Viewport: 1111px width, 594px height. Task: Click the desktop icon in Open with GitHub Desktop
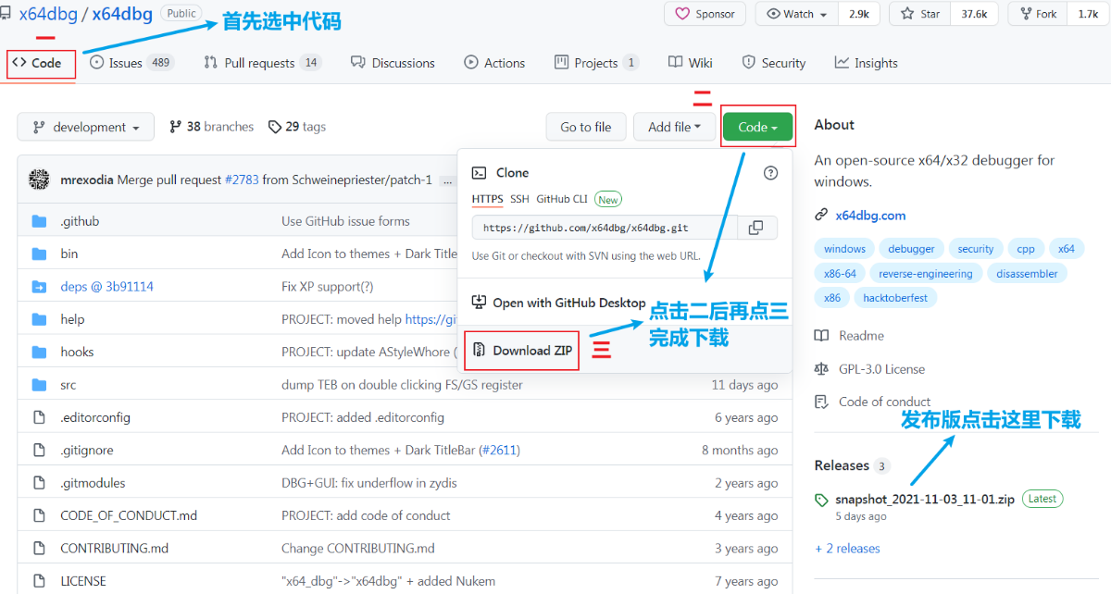(479, 303)
